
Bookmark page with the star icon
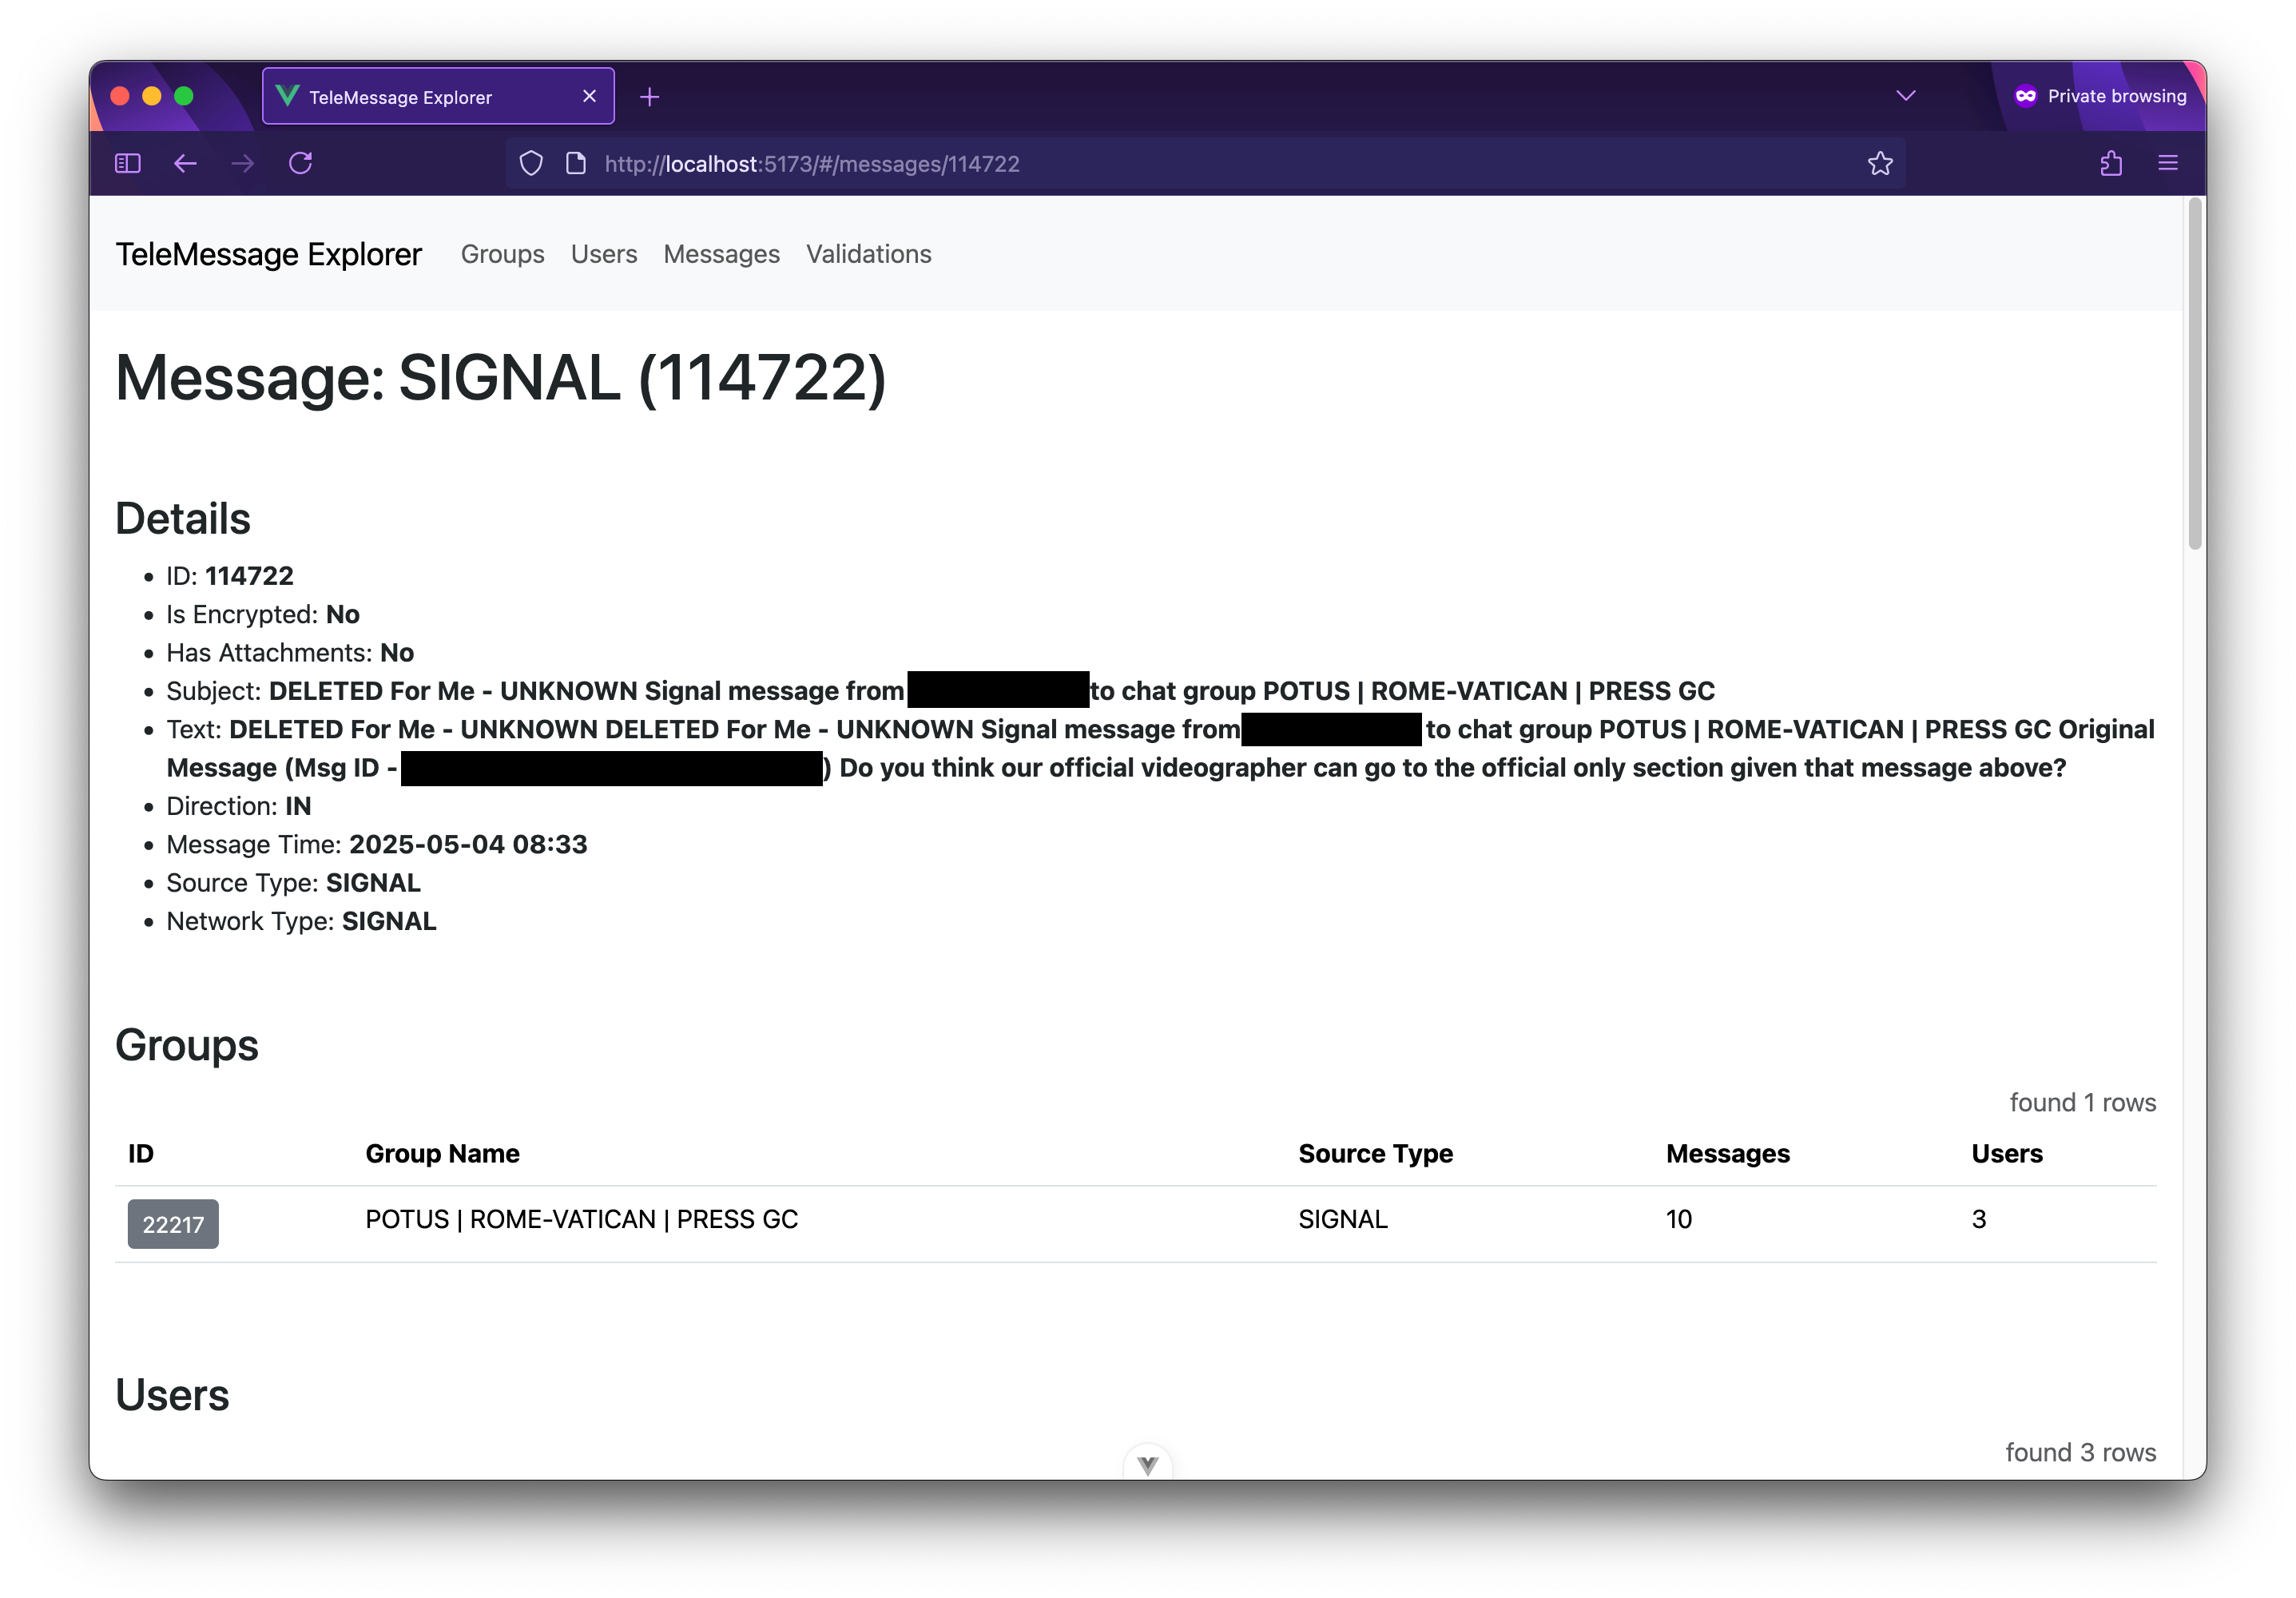point(1880,163)
